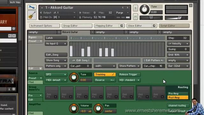
Task: Go to previous instrument arrow
Action: 122,8
